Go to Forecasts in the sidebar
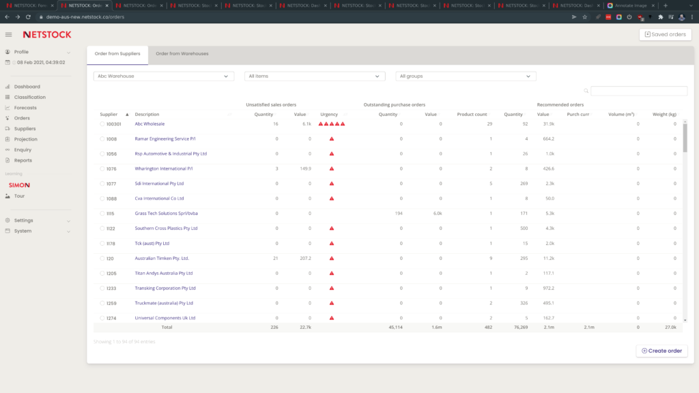 point(25,108)
